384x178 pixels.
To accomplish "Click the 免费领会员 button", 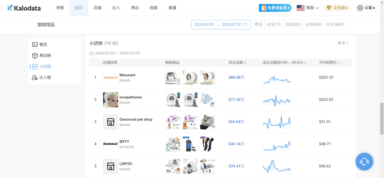I will (275, 8).
